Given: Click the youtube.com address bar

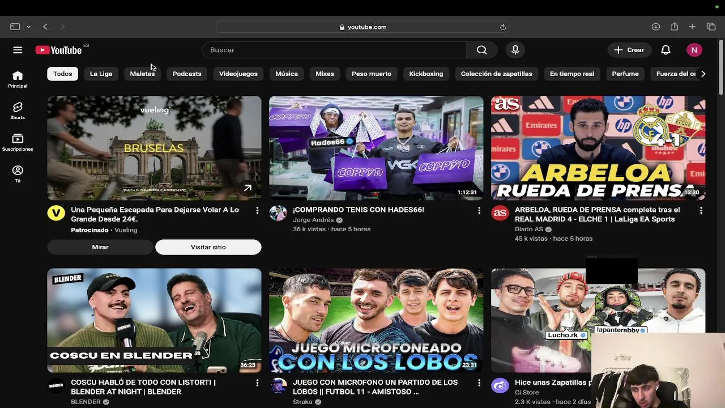Looking at the screenshot, I should pos(362,27).
